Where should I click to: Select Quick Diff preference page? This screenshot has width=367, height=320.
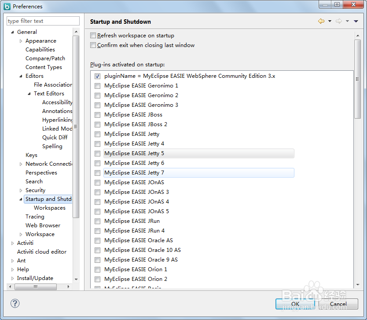pyautogui.click(x=55, y=137)
